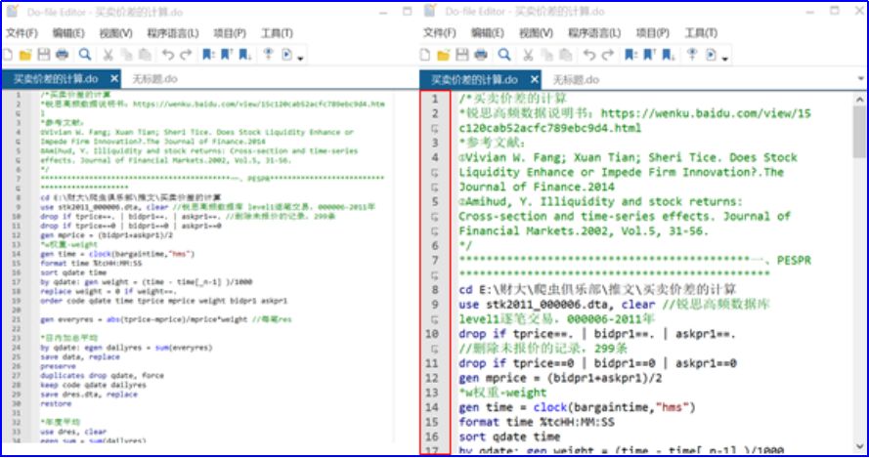
Task: Print the do-file from left window
Action: [63, 55]
